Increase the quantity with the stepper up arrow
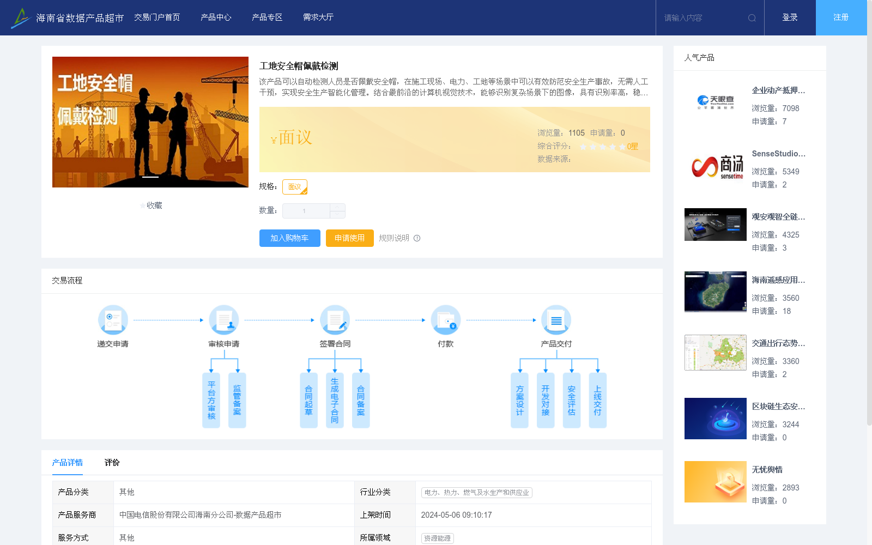This screenshot has width=872, height=545. point(337,207)
